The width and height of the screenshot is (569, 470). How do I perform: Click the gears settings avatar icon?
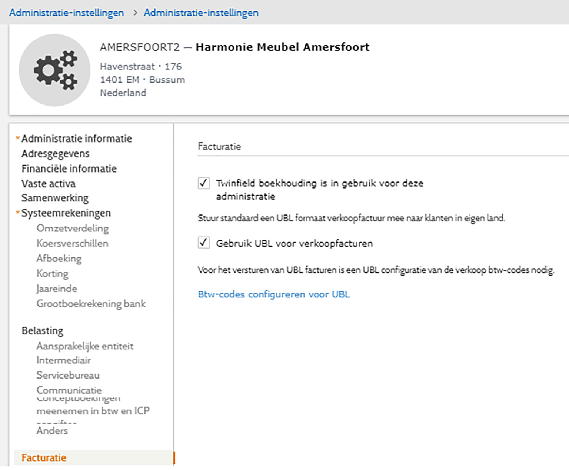point(54,70)
